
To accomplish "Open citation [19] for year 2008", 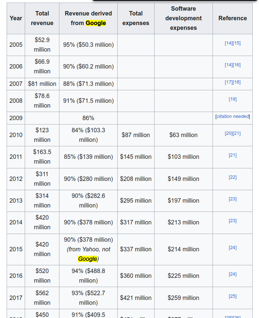I will [x=232, y=99].
